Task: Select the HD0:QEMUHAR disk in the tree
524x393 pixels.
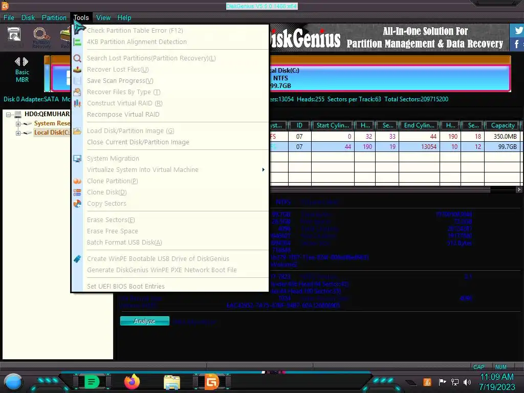Action: 47,114
